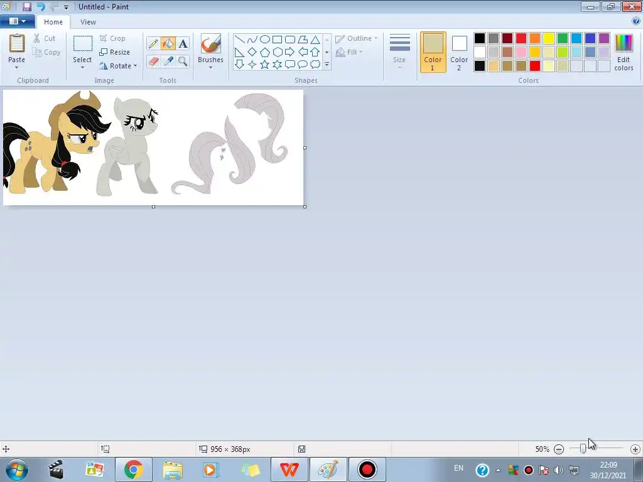Open Google Chrome from the taskbar
643x482 pixels.
(x=134, y=469)
